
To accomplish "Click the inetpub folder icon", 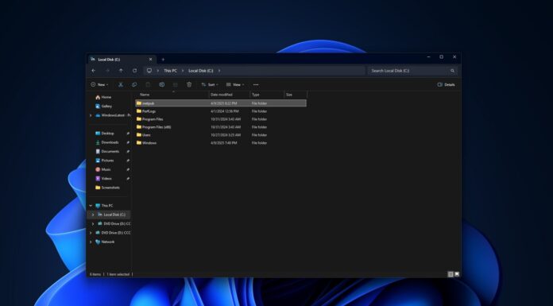I will coord(139,103).
